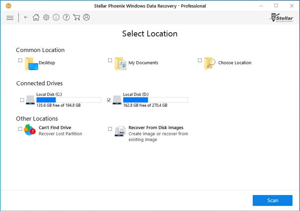Click 'Recover Lost Partition' text

(x=60, y=134)
